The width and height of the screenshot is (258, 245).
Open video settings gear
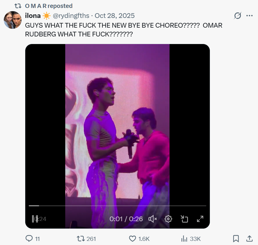coord(168,219)
